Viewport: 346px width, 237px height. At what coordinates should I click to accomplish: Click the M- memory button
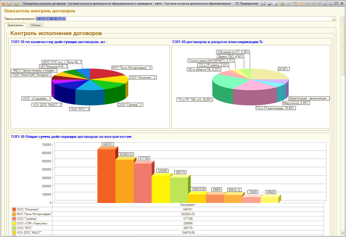pos(320,4)
